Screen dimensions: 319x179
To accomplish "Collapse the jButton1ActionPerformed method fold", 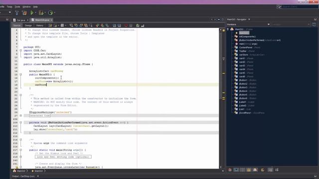I will click(21, 123).
